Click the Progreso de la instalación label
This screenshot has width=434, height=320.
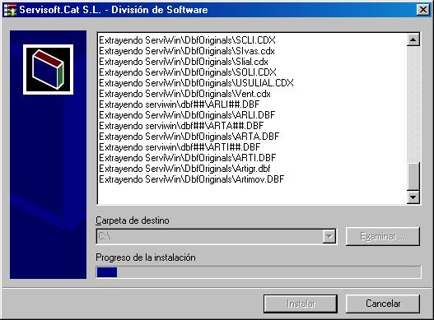coord(146,257)
